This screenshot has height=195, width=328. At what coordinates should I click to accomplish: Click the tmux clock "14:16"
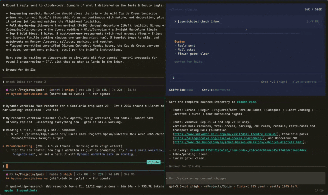(319, 190)
